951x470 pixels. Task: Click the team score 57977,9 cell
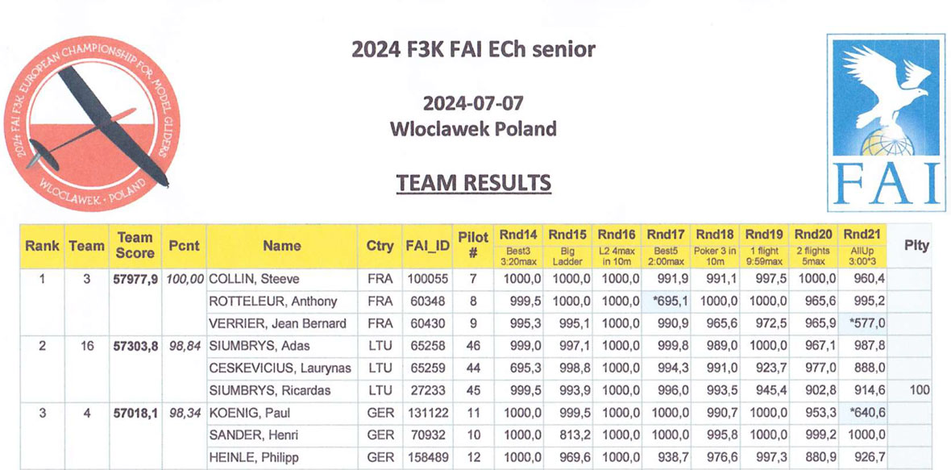click(135, 279)
